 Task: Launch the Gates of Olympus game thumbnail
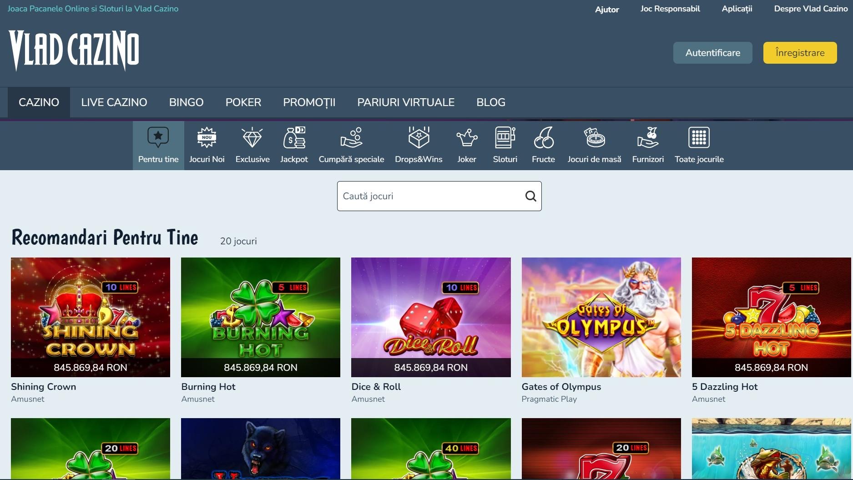601,317
